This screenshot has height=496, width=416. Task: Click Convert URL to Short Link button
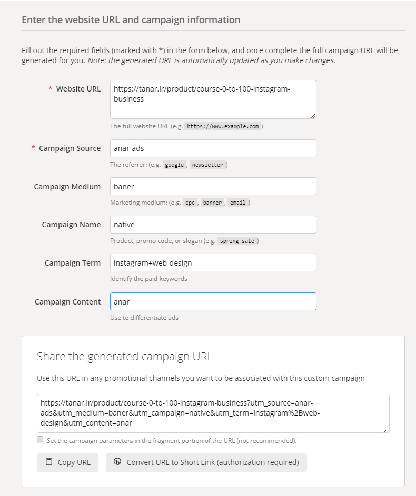pos(206,462)
